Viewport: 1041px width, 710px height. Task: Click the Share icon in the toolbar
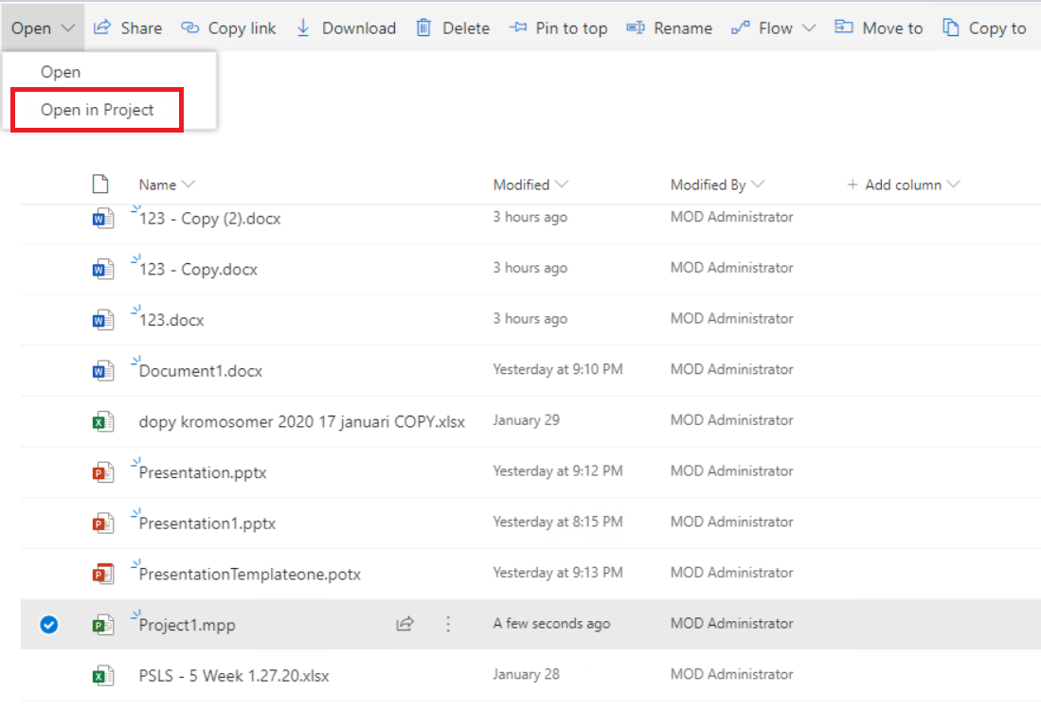[x=102, y=27]
